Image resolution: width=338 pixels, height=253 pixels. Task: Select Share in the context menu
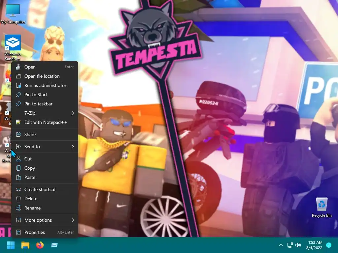pyautogui.click(x=45, y=134)
